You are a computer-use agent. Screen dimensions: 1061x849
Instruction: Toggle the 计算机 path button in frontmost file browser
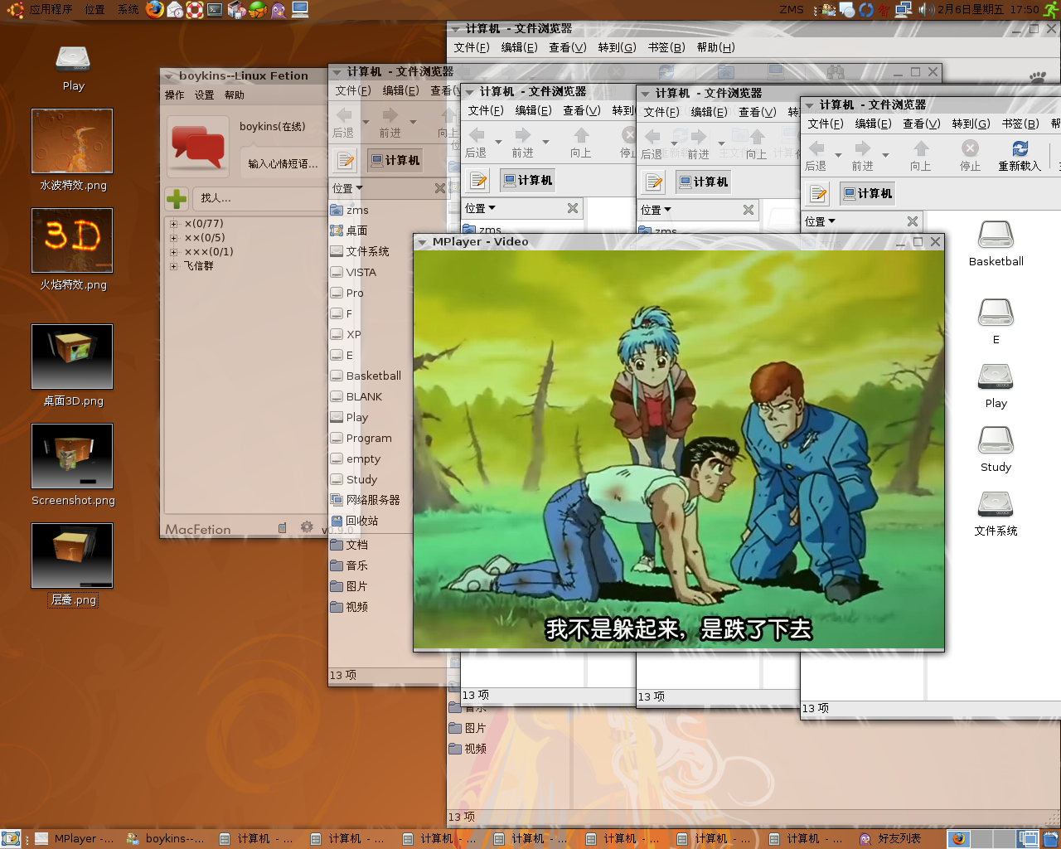(x=867, y=193)
